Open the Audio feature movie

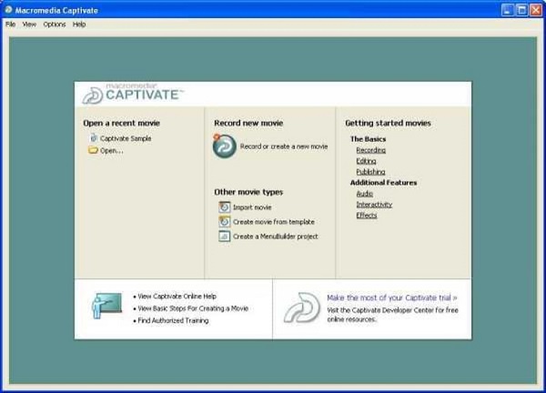pos(365,194)
